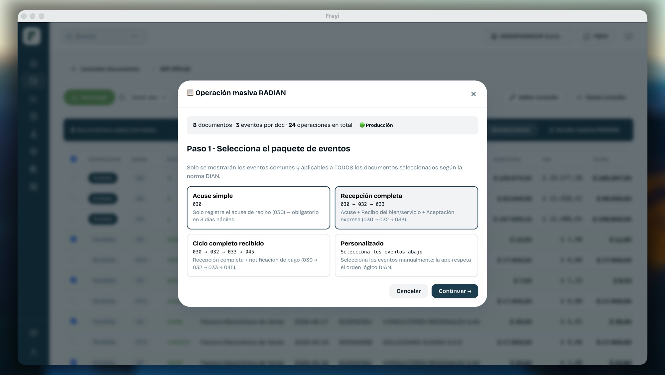665x375 pixels.
Task: Click the '8 documentos' summary text
Action: point(212,125)
